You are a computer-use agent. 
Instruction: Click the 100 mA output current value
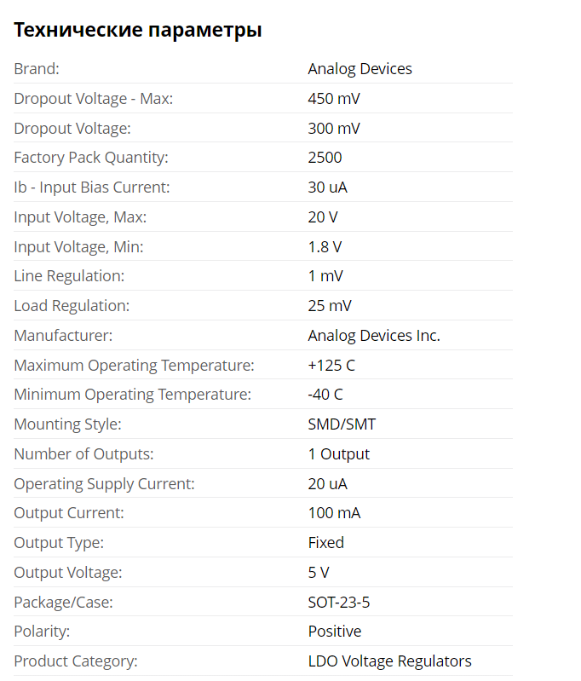point(334,513)
